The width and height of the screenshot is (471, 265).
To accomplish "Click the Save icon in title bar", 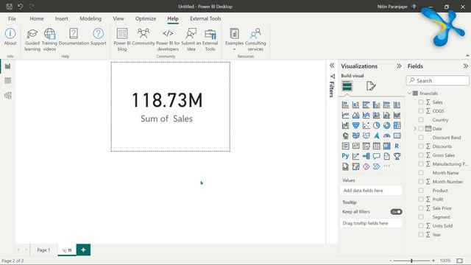I will pyautogui.click(x=10, y=7).
